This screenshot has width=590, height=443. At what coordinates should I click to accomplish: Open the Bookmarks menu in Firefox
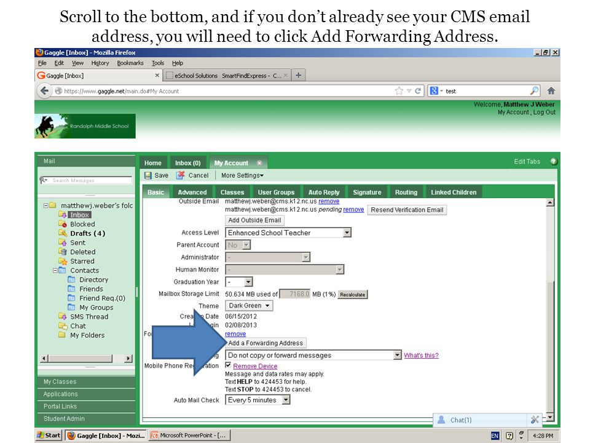tap(130, 63)
